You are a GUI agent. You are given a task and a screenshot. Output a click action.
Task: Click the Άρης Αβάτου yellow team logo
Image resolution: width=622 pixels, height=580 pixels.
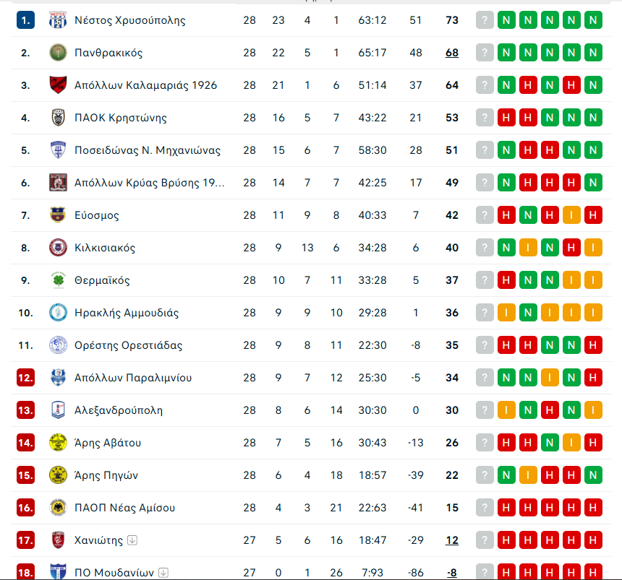(58, 443)
